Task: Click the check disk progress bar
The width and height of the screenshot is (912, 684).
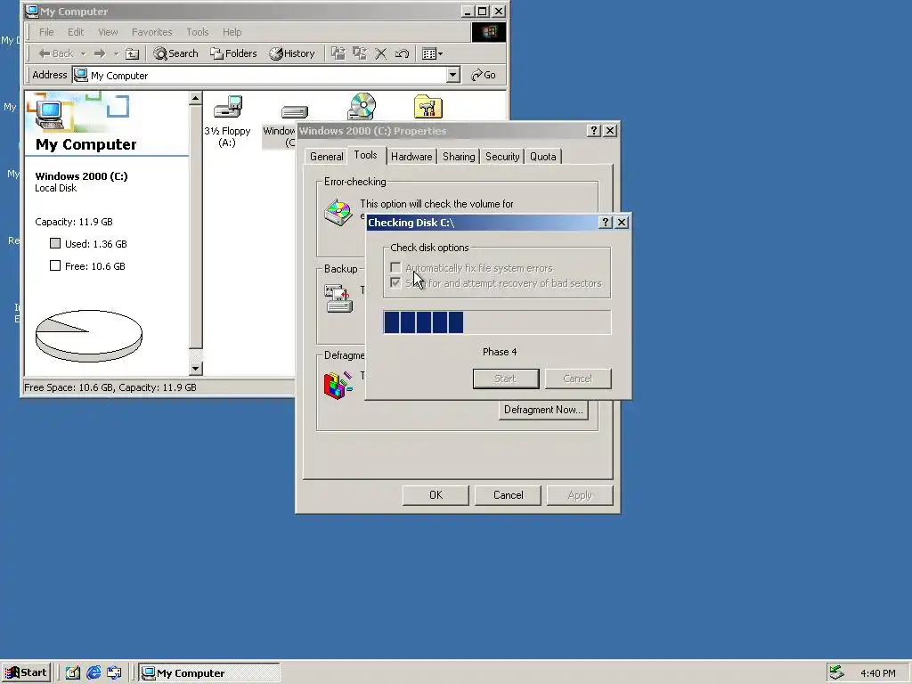Action: (497, 322)
